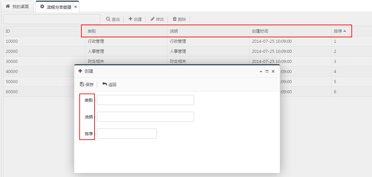Viewport: 372px width, 177px height.
Task: Focus the 类别 input field
Action: [145, 100]
